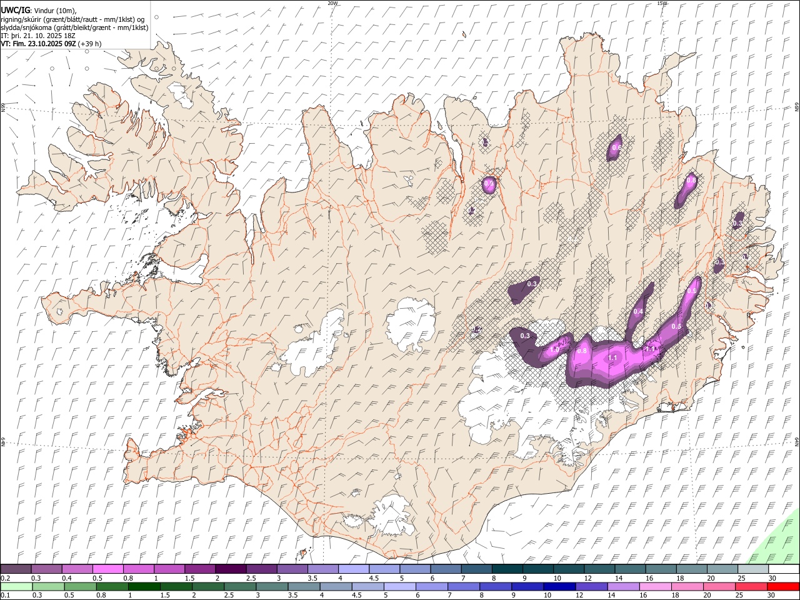800x600 pixels.
Task: Click the bottom-row lilac swatch at 14
Action: (623, 587)
